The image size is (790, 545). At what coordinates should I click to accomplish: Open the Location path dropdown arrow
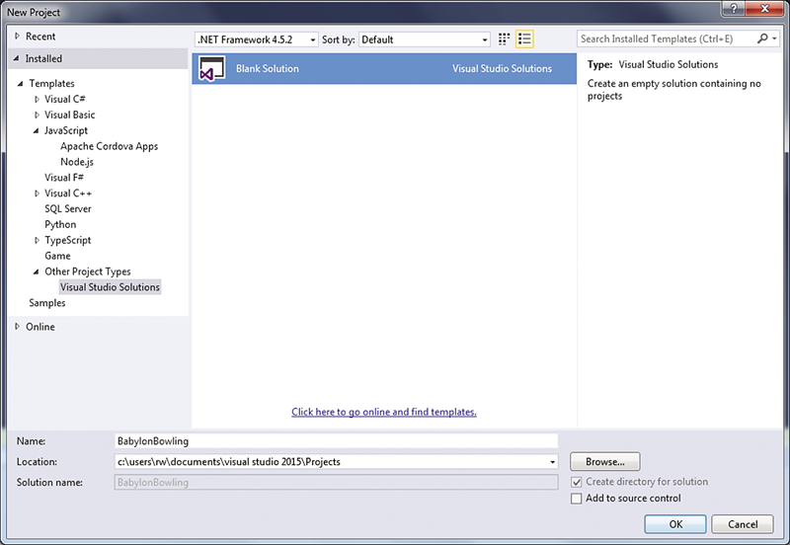552,462
